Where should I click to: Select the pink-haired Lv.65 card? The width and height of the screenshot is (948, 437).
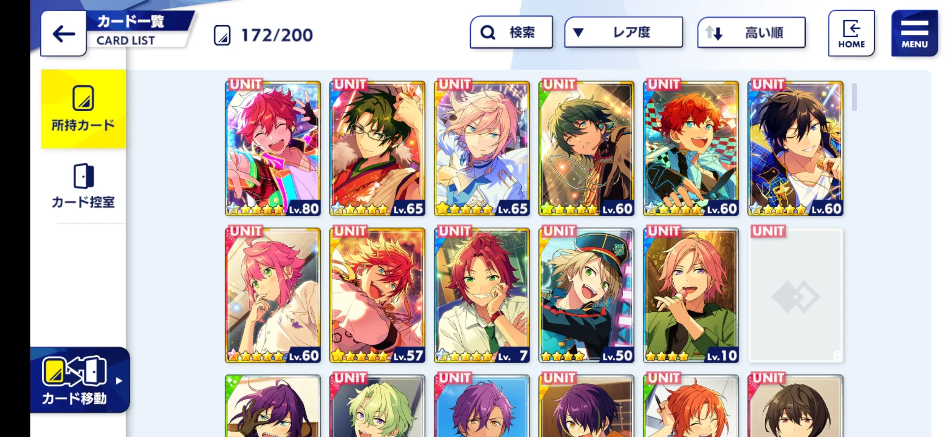(x=482, y=148)
